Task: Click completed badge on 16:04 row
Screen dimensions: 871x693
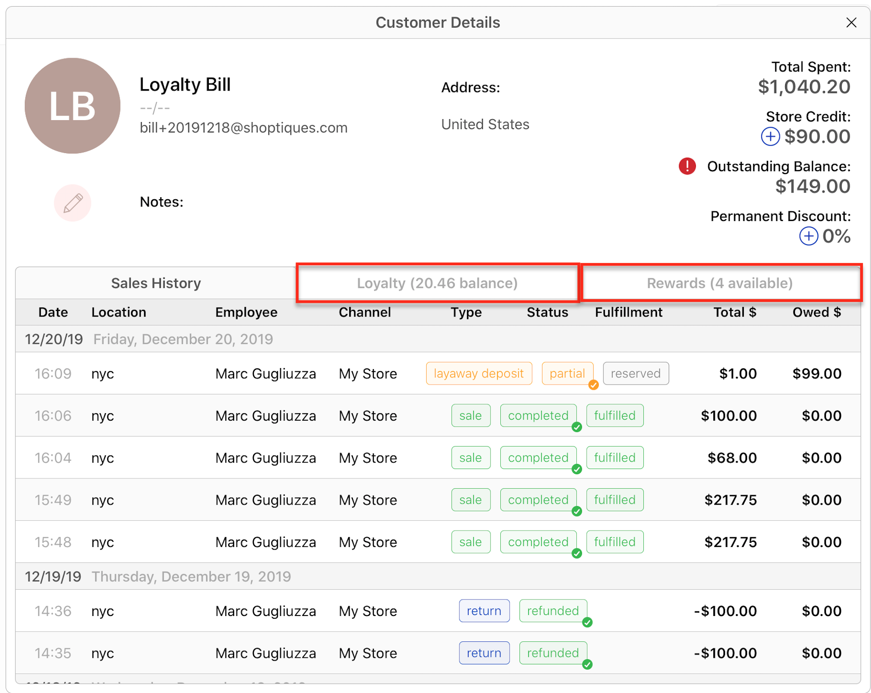Action: (538, 458)
